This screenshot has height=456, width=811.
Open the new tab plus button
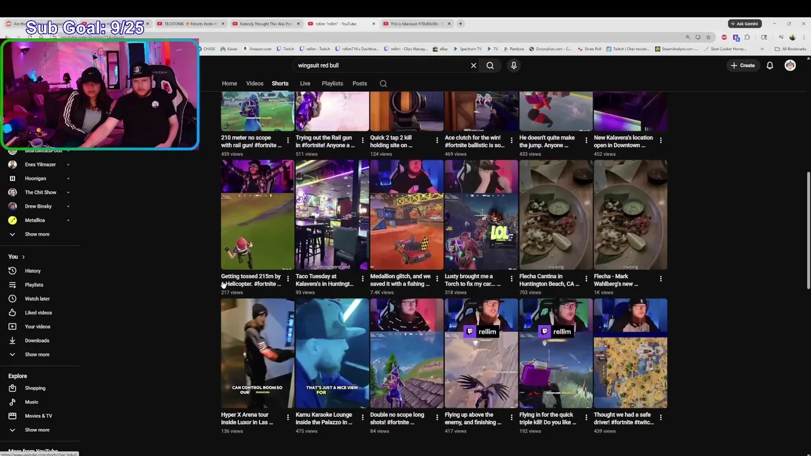pyautogui.click(x=461, y=23)
